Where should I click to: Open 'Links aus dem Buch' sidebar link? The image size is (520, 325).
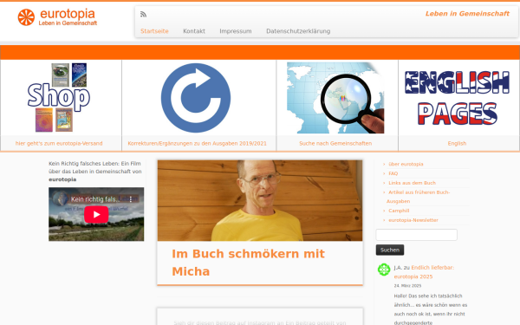tap(413, 183)
